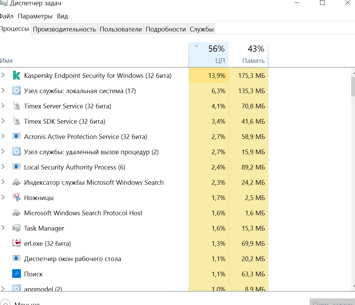Expand Kaspersky Endpoint Security row

coord(3,75)
